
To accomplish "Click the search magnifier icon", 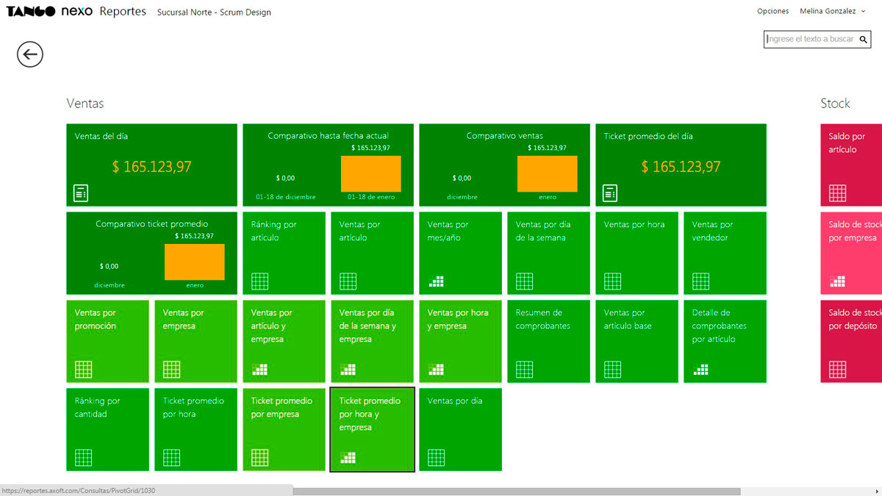I will [863, 39].
